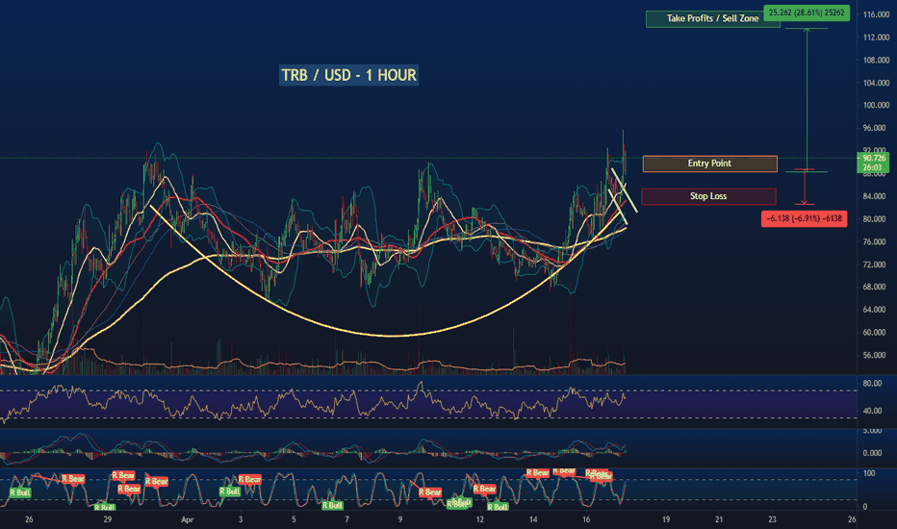This screenshot has height=529, width=897.
Task: Click the 56.000 price axis label
Action: 876,355
